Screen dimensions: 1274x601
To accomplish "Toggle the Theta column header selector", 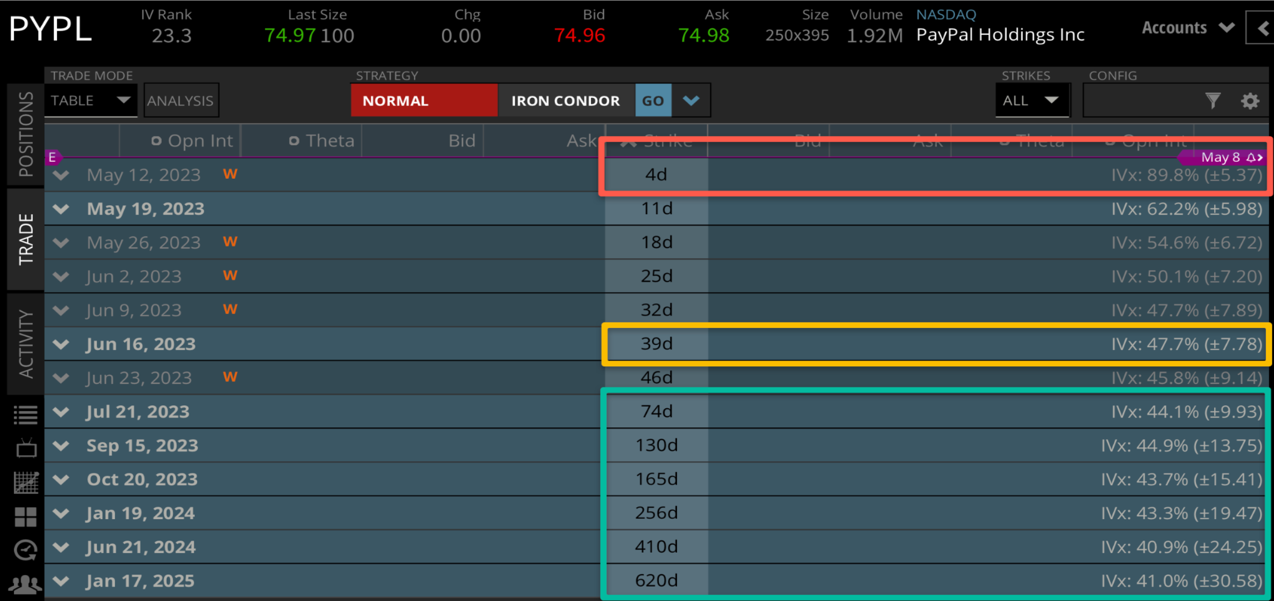I will click(x=294, y=141).
